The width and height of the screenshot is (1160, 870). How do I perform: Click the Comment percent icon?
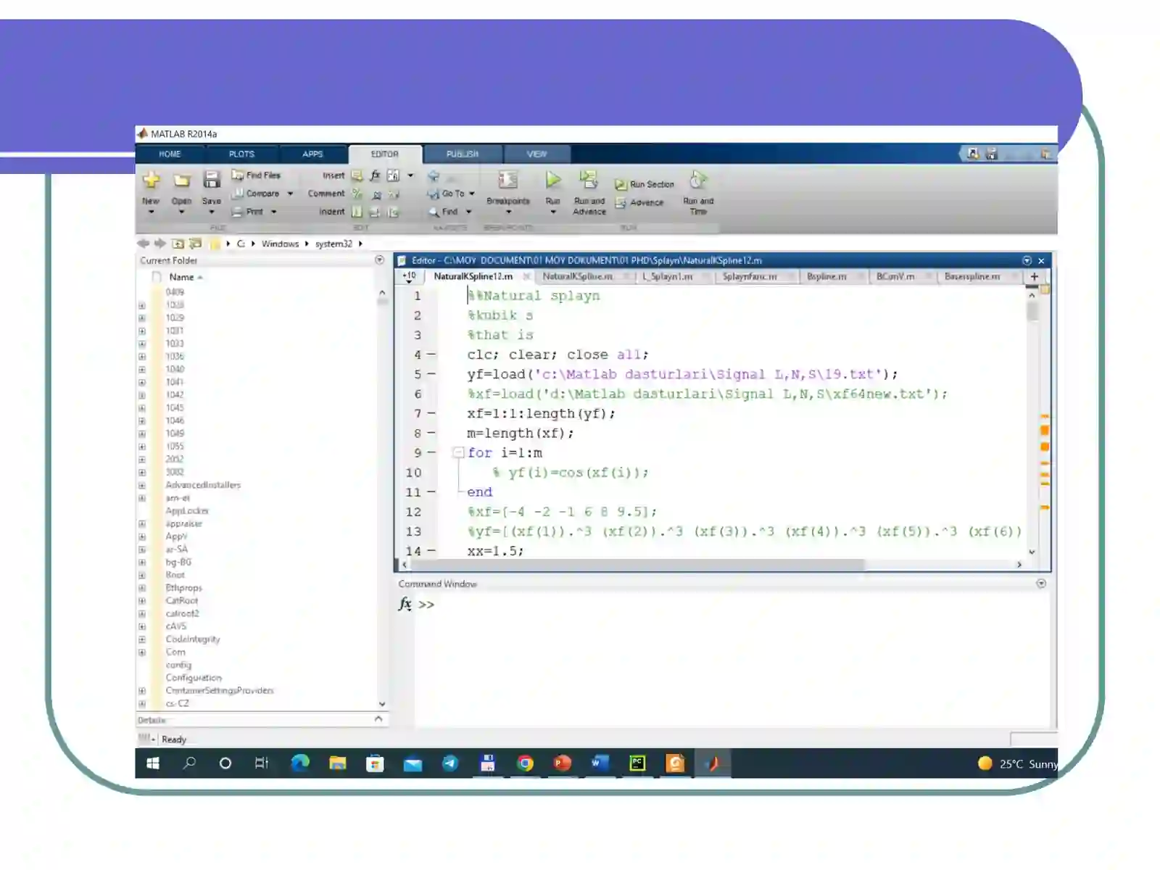point(357,194)
